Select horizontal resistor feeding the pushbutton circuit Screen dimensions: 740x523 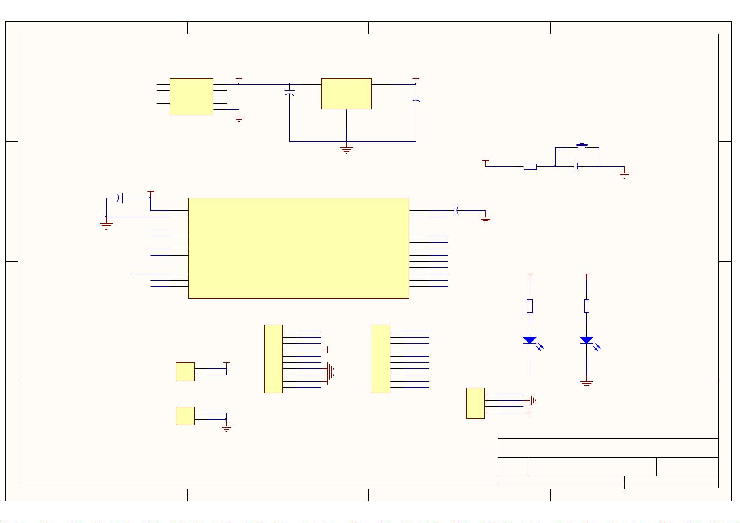click(531, 166)
